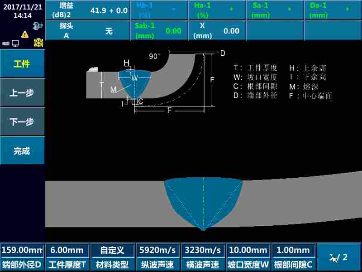Select the 坡口宽度W groove width key
Screen dimensions: 362x272
point(248,257)
